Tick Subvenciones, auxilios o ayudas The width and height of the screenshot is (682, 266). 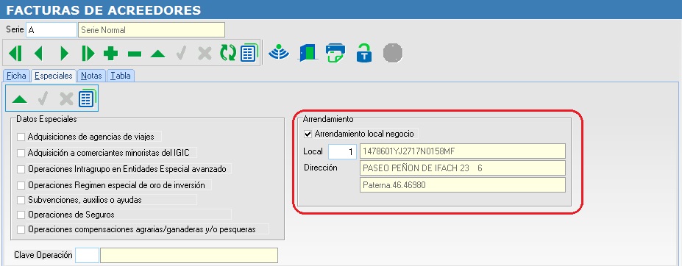point(21,200)
